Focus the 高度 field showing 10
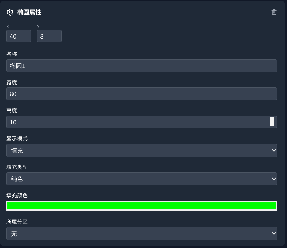This screenshot has height=248, width=287. tap(137, 122)
